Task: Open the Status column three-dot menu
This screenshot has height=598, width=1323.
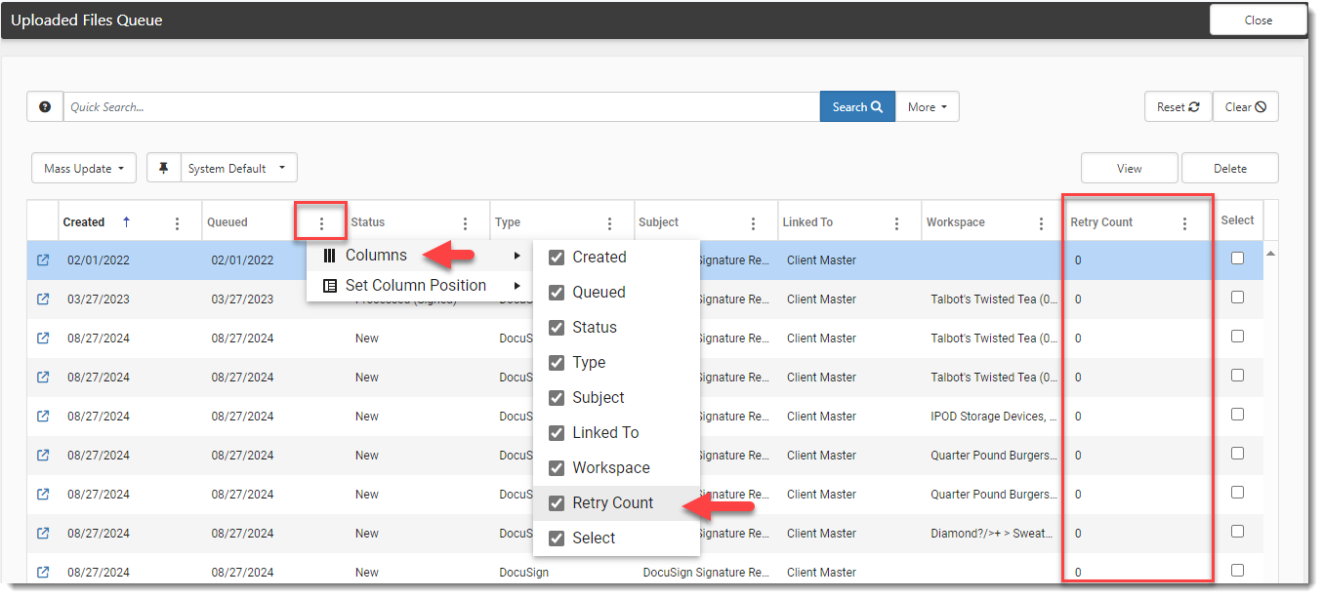Action: tap(466, 223)
